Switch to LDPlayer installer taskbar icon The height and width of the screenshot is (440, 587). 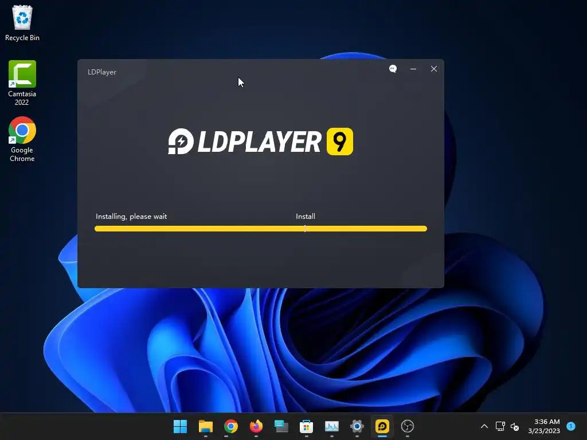(382, 426)
